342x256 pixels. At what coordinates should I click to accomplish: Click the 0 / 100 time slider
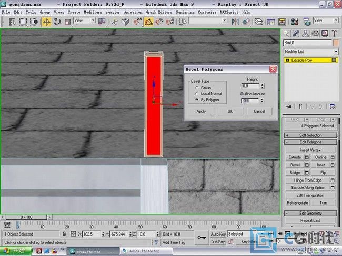tap(26, 217)
